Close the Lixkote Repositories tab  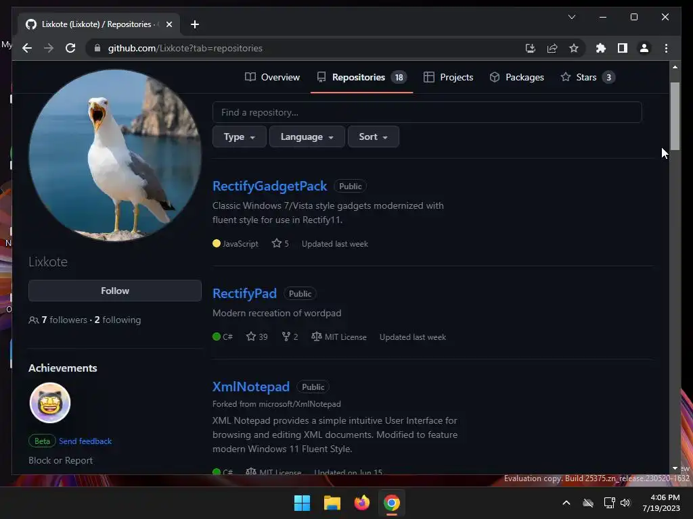coord(169,24)
